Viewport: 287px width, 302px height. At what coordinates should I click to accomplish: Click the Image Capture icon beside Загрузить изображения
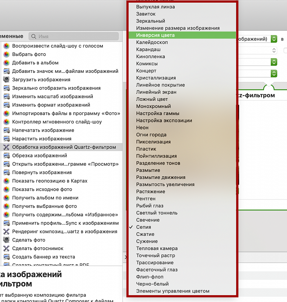click(x=6, y=80)
